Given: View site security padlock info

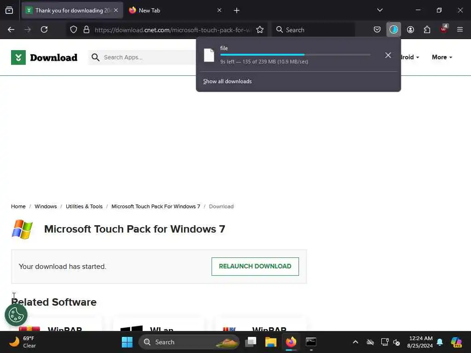Looking at the screenshot, I should pyautogui.click(x=86, y=29).
